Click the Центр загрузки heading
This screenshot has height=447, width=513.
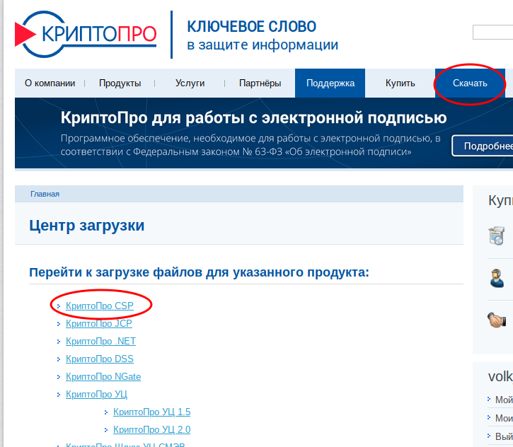[x=87, y=226]
